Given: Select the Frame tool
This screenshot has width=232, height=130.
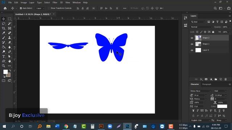Looking at the screenshot, I should [9, 28].
